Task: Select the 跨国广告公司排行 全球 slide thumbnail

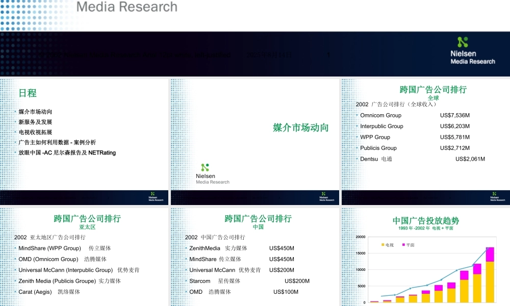Action: (426, 142)
